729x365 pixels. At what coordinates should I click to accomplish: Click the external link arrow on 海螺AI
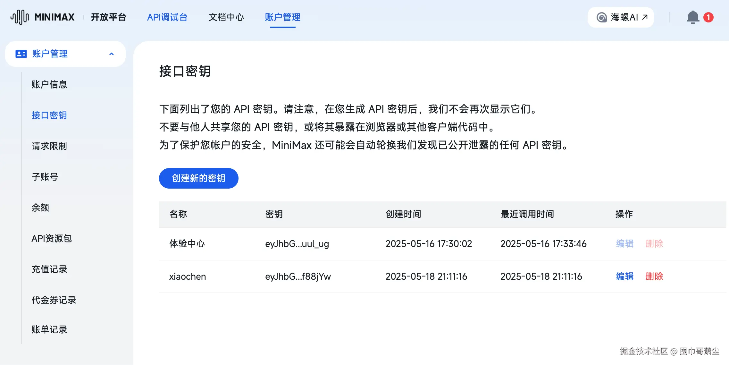click(645, 17)
